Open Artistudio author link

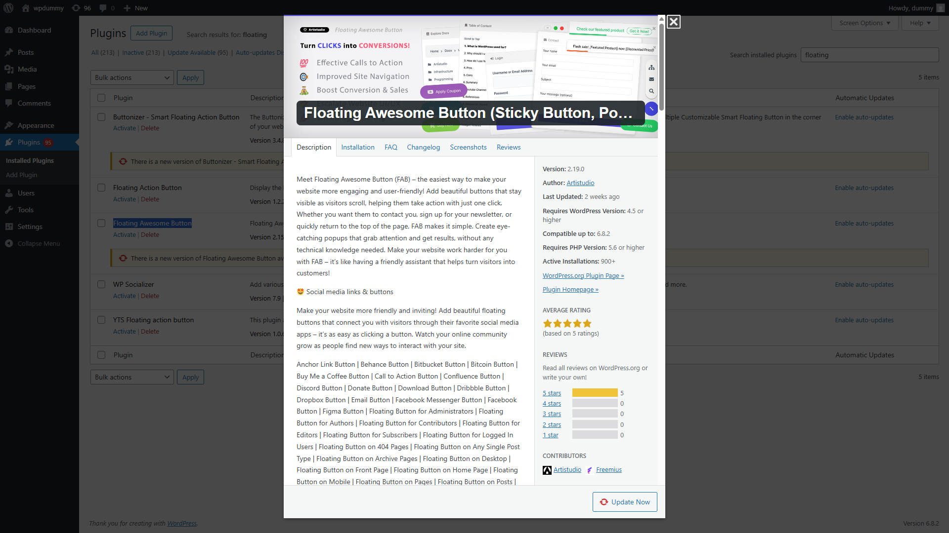click(580, 183)
